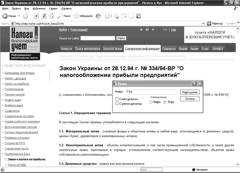This screenshot has width=240, height=173.
Task: Open the Налог на прибыль sidebar link
Action: (17, 84)
